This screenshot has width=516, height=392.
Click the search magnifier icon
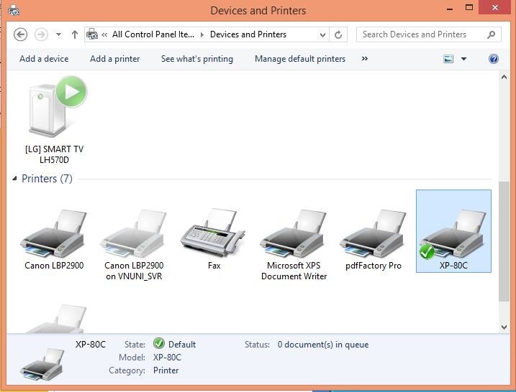(x=491, y=34)
